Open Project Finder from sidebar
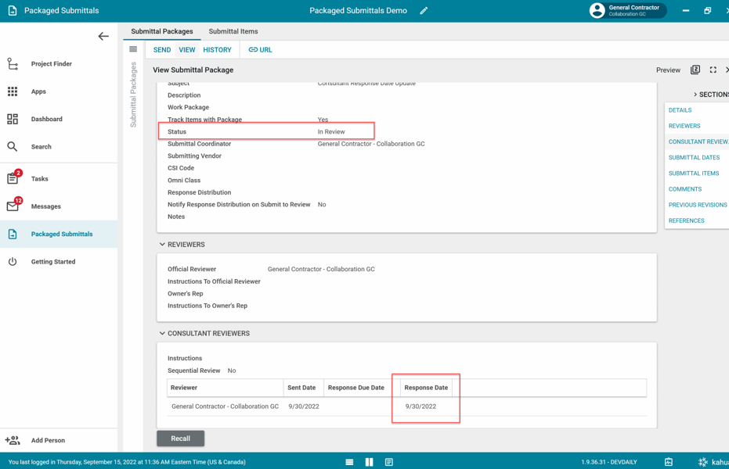 pos(51,64)
